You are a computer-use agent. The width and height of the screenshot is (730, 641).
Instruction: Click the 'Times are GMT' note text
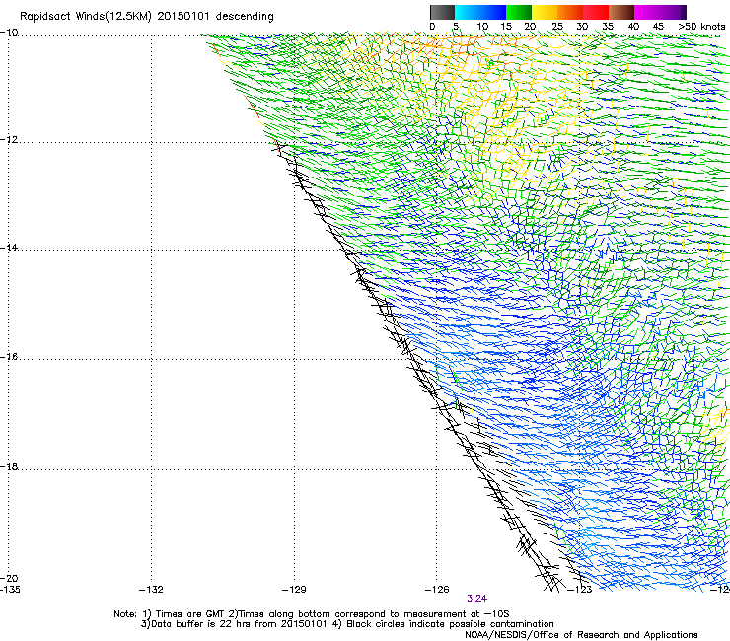tap(190, 614)
